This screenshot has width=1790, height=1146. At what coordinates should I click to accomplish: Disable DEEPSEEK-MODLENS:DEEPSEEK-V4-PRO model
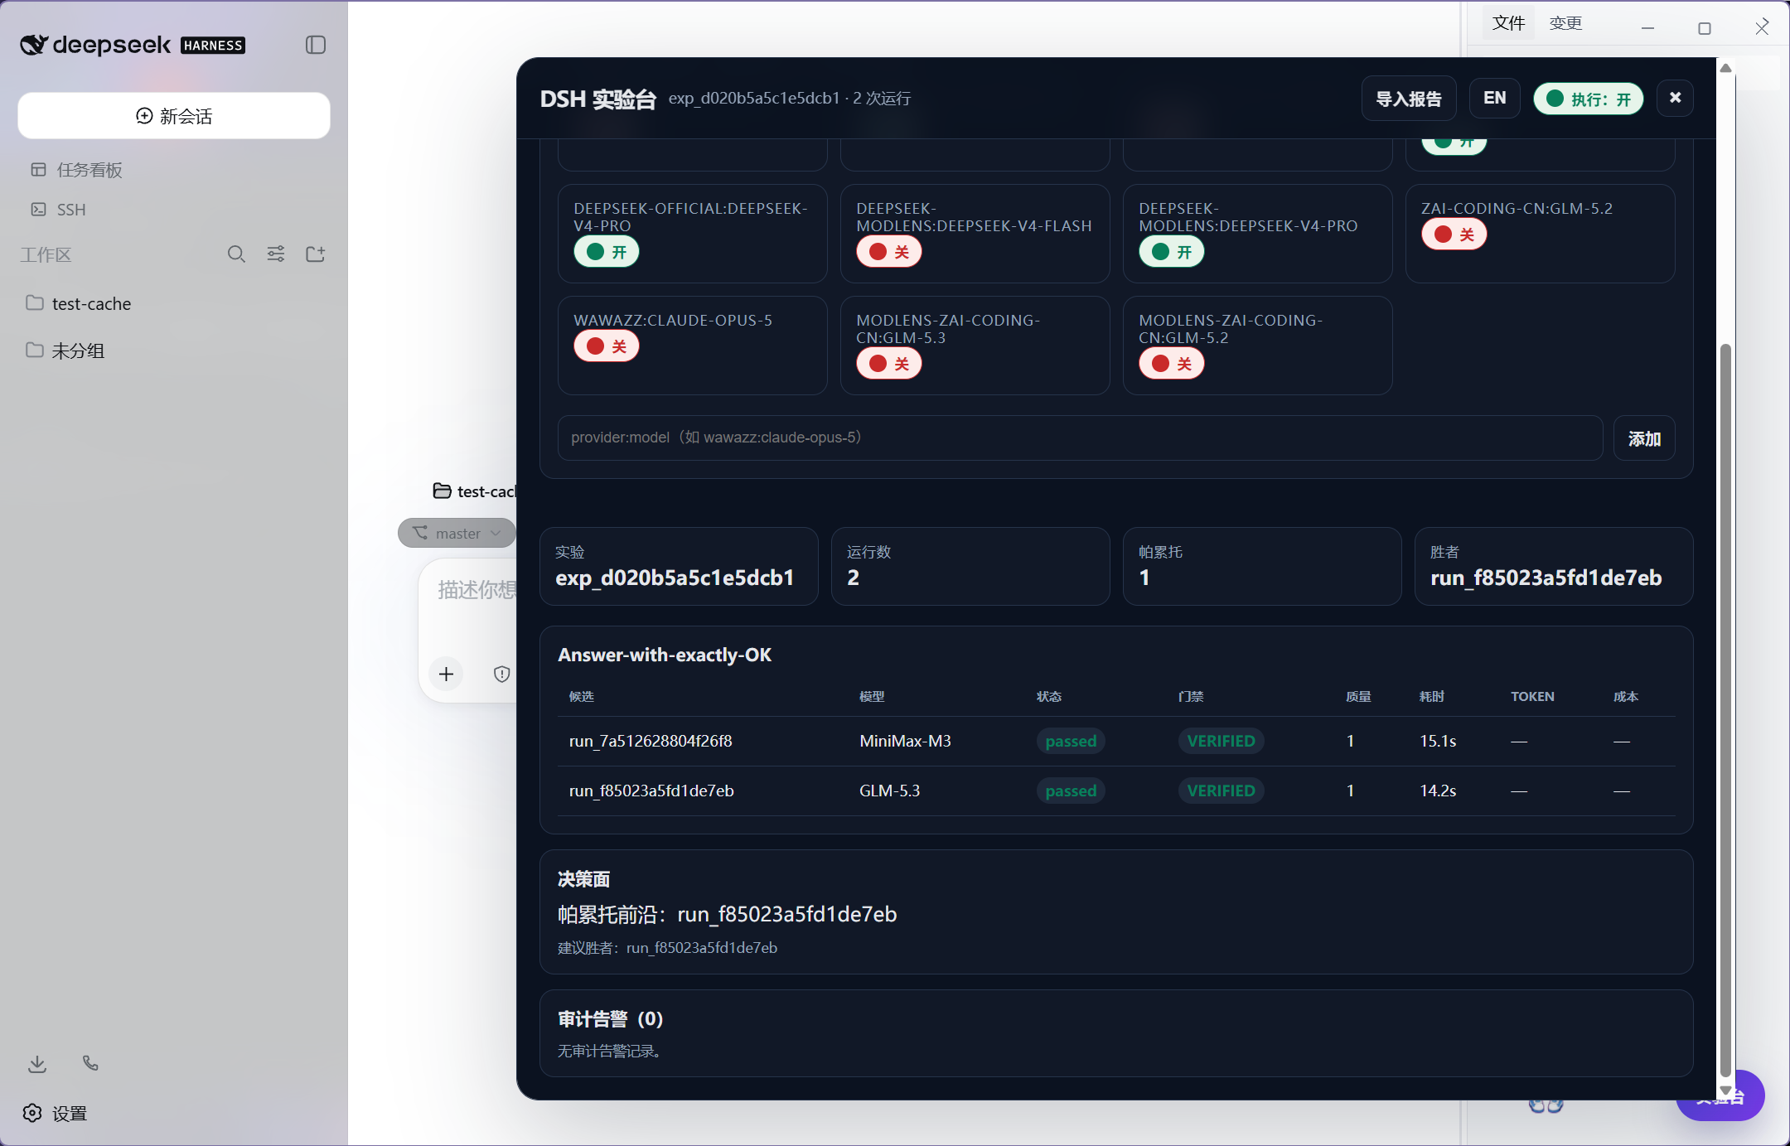[x=1172, y=252]
